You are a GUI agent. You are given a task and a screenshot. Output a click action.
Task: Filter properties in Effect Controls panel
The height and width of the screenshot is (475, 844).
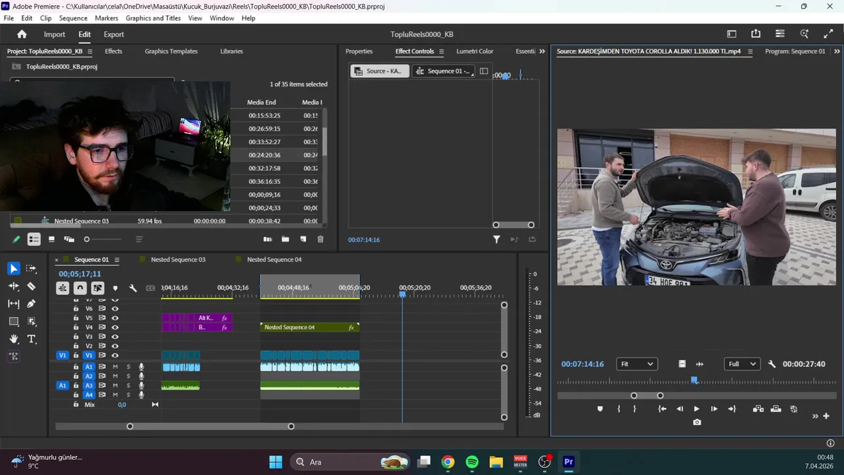[x=497, y=239]
